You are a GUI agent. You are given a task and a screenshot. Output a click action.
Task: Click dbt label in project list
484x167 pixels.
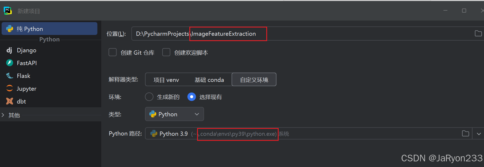pos(21,101)
